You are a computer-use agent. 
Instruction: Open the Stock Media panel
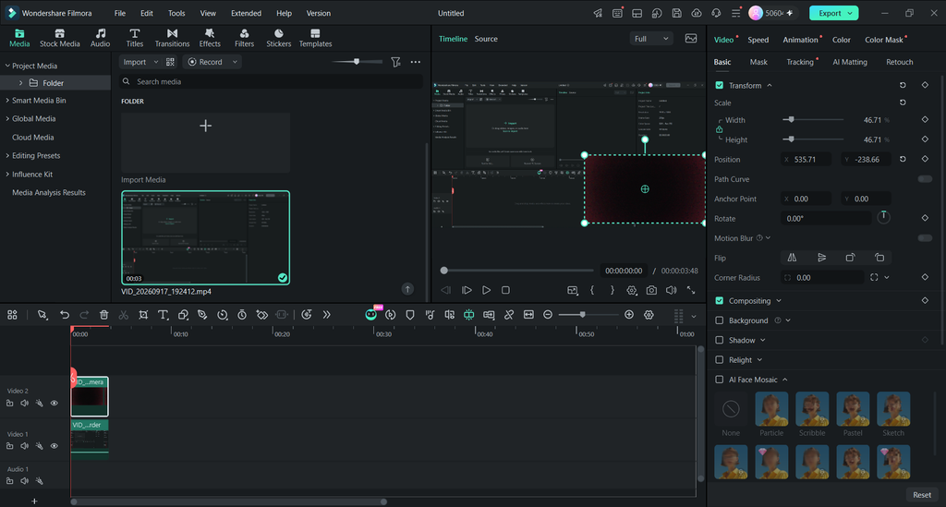point(59,38)
